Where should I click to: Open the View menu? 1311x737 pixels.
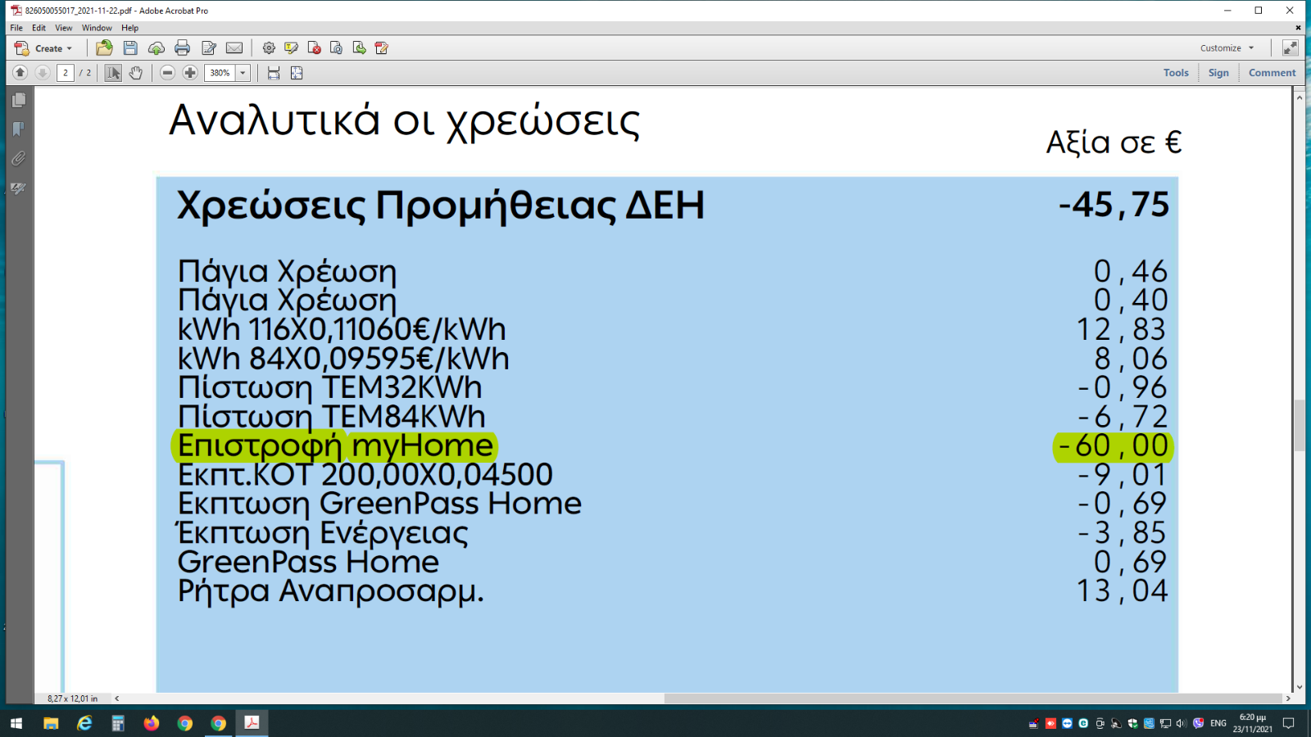(x=63, y=28)
